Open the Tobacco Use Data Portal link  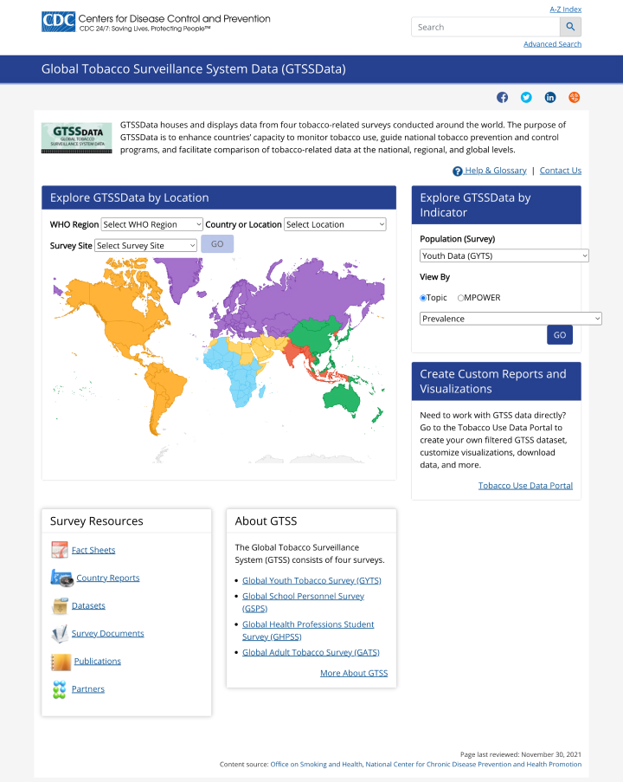coord(525,486)
